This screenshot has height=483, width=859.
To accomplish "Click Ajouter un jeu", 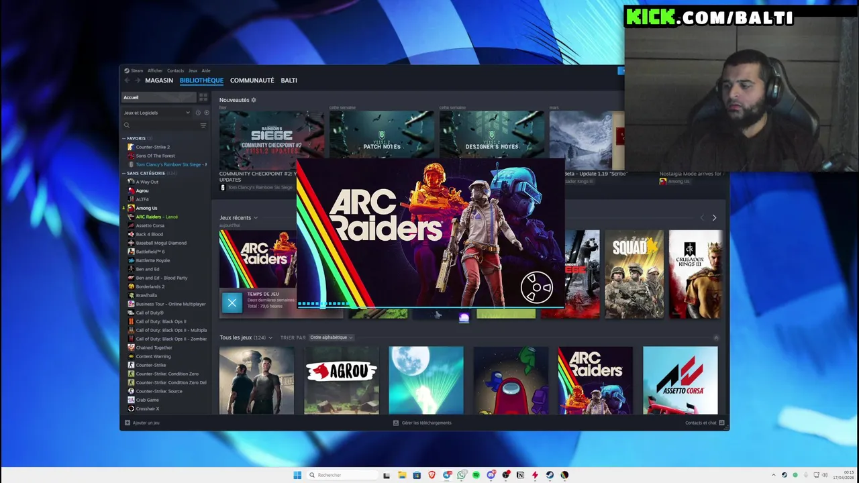I will coord(142,423).
